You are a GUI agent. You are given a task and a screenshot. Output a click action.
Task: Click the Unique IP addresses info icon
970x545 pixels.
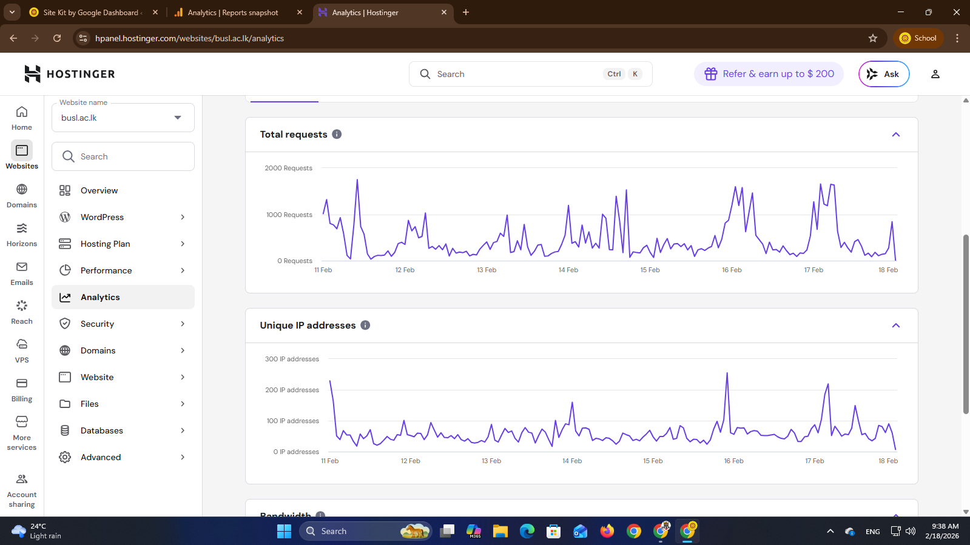click(365, 325)
